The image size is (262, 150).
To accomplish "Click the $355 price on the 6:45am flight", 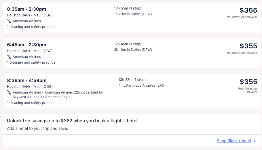I will 248,46.
